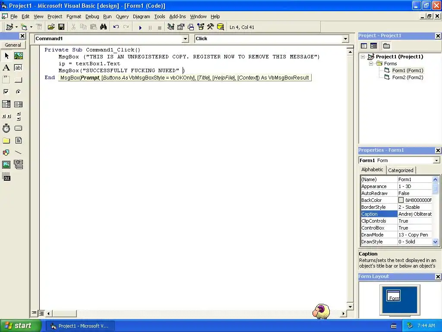
Task: Open the Toolbox toolbar icon
Action: pyautogui.click(x=211, y=27)
